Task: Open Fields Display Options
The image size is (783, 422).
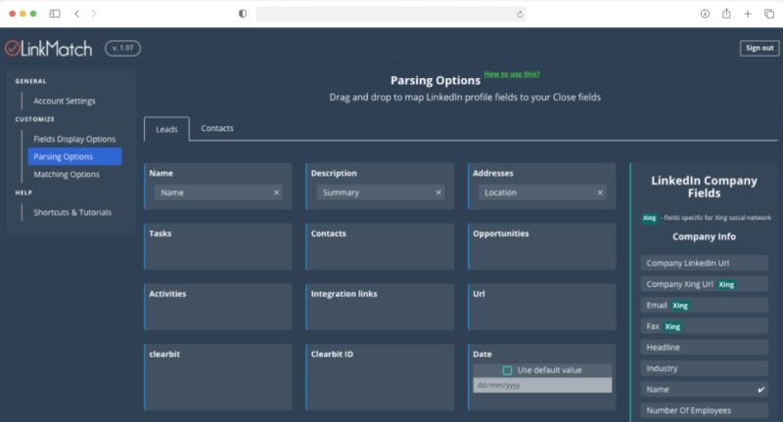Action: point(74,139)
